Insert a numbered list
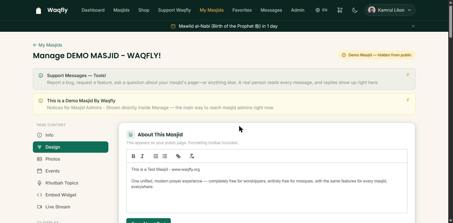The width and height of the screenshot is (453, 223). point(156,156)
